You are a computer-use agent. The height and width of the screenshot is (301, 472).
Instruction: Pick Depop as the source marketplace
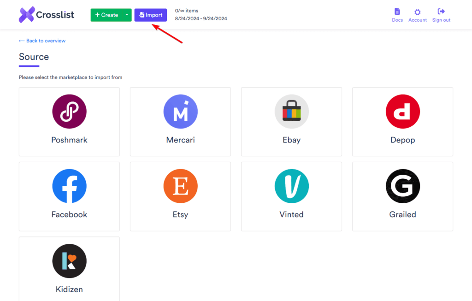[x=402, y=111]
